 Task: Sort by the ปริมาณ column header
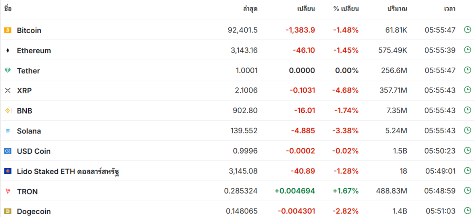tap(397, 8)
